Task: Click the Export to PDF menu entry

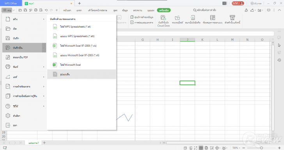Action: [24, 57]
